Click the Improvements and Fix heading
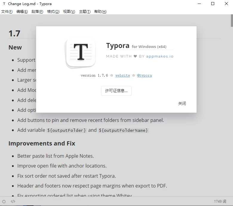233x206 pixels. (x=42, y=143)
